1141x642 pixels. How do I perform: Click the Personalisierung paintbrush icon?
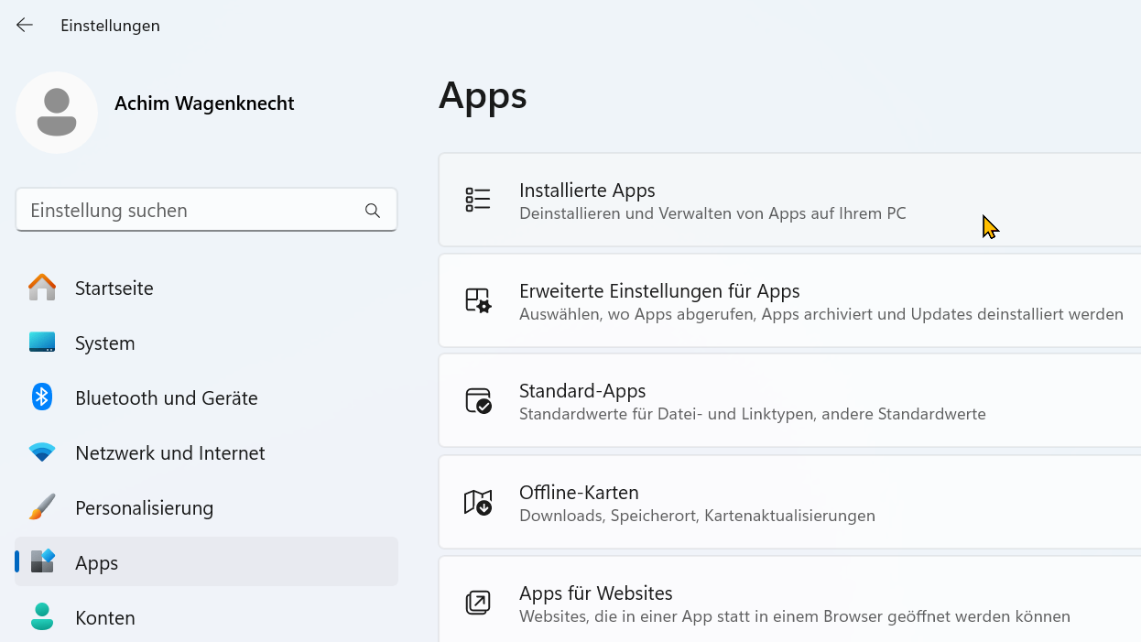pyautogui.click(x=42, y=506)
